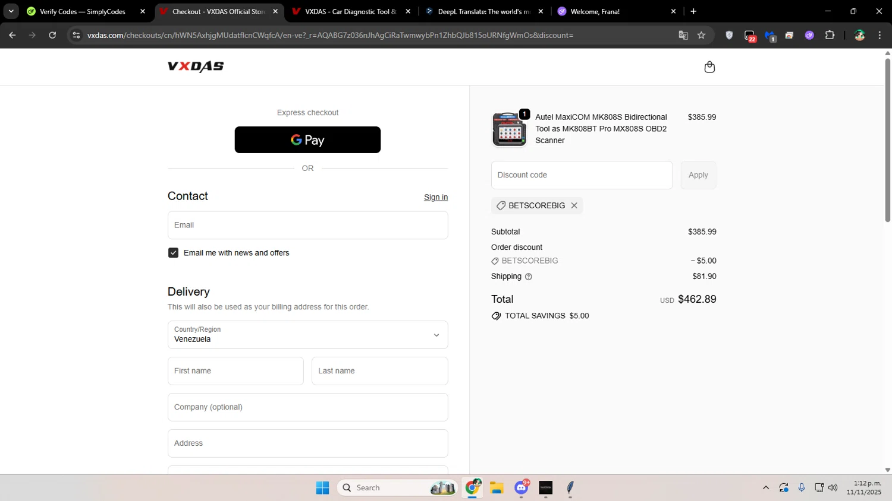The image size is (892, 501).
Task: View site information icon in address bar
Action: tap(76, 35)
